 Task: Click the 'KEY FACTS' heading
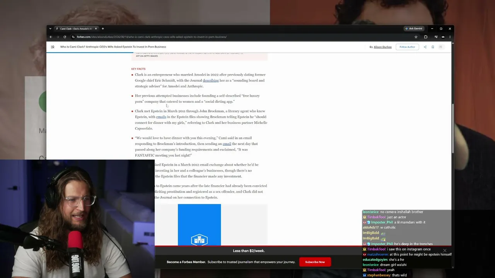tap(138, 69)
